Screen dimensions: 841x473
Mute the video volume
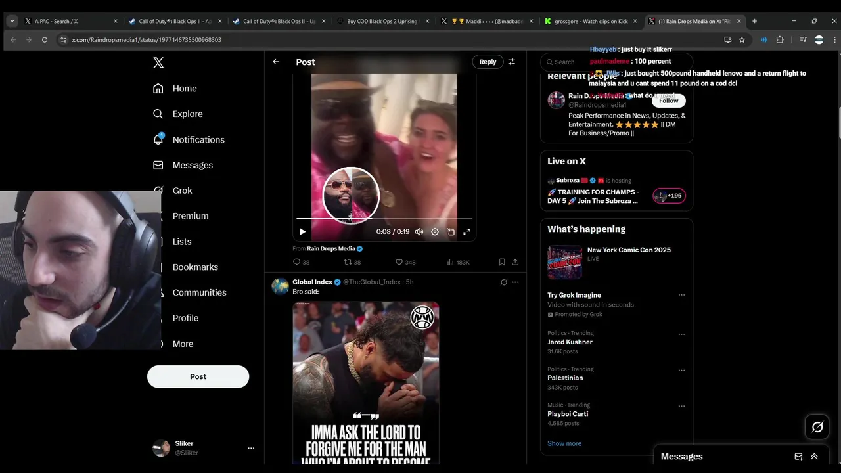coord(419,231)
